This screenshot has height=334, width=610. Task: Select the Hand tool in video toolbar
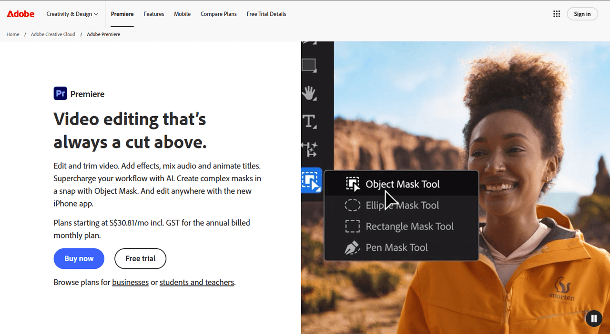point(310,93)
